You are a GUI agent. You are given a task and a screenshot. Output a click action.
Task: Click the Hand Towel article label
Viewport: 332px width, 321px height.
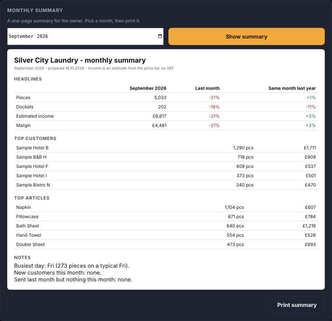[29, 235]
